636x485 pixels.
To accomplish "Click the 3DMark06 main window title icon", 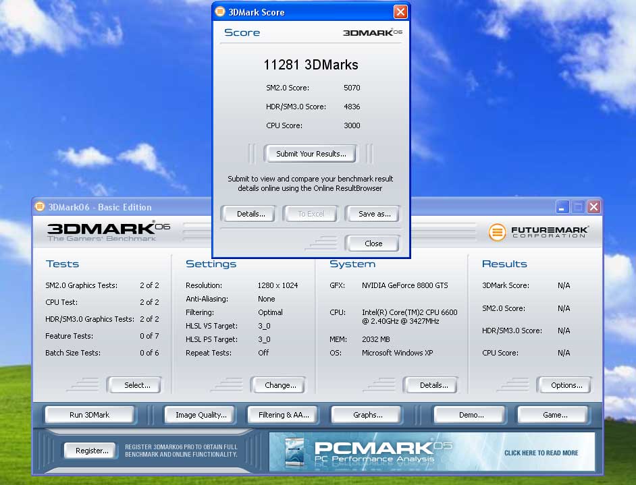I will [40, 206].
